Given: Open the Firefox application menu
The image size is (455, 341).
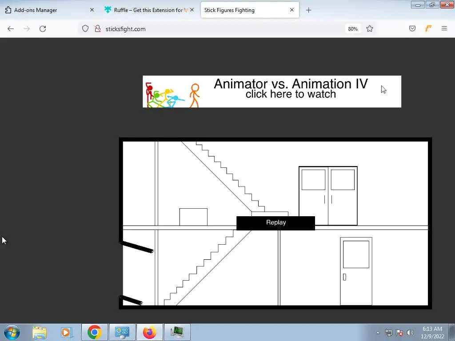Looking at the screenshot, I should (444, 28).
